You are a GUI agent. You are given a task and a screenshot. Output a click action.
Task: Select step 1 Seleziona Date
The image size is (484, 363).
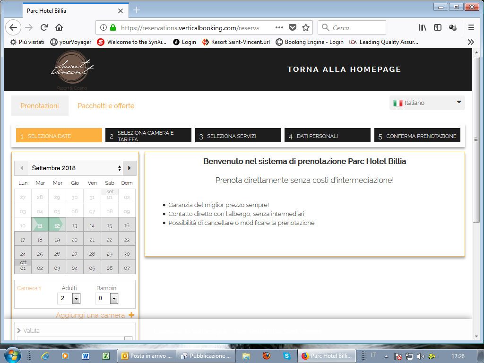tap(59, 135)
